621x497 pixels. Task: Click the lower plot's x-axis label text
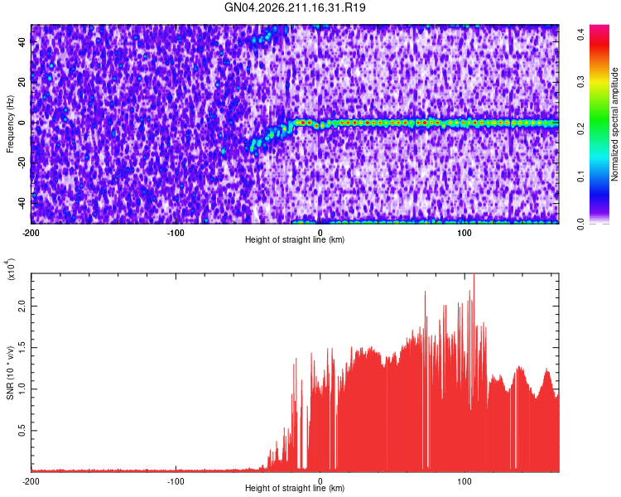pyautogui.click(x=295, y=488)
